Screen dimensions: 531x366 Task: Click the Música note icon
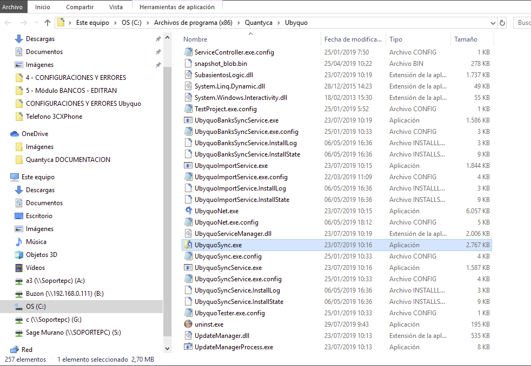[19, 242]
